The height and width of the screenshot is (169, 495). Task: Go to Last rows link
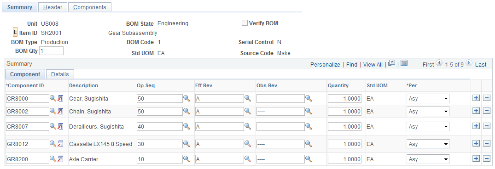point(481,64)
